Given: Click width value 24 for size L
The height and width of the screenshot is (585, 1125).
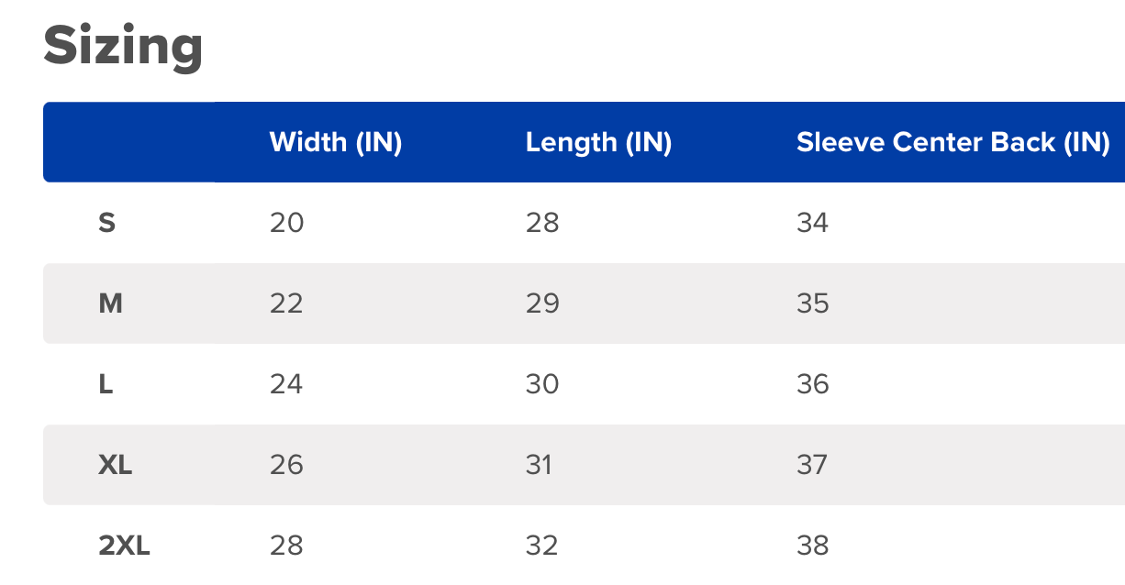Looking at the screenshot, I should point(286,384).
